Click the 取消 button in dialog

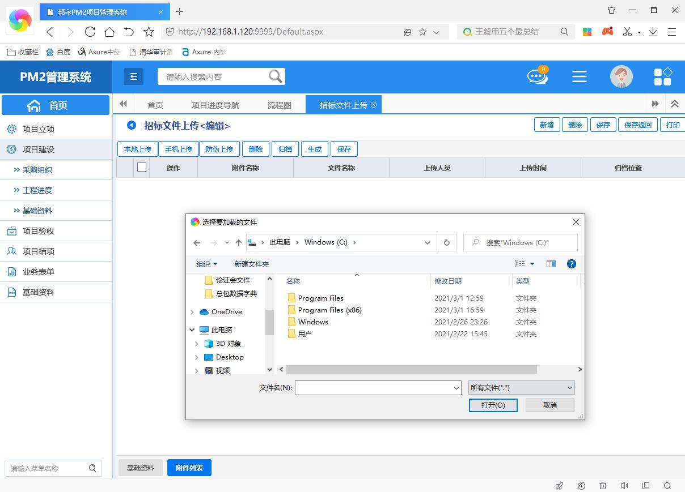[549, 405]
